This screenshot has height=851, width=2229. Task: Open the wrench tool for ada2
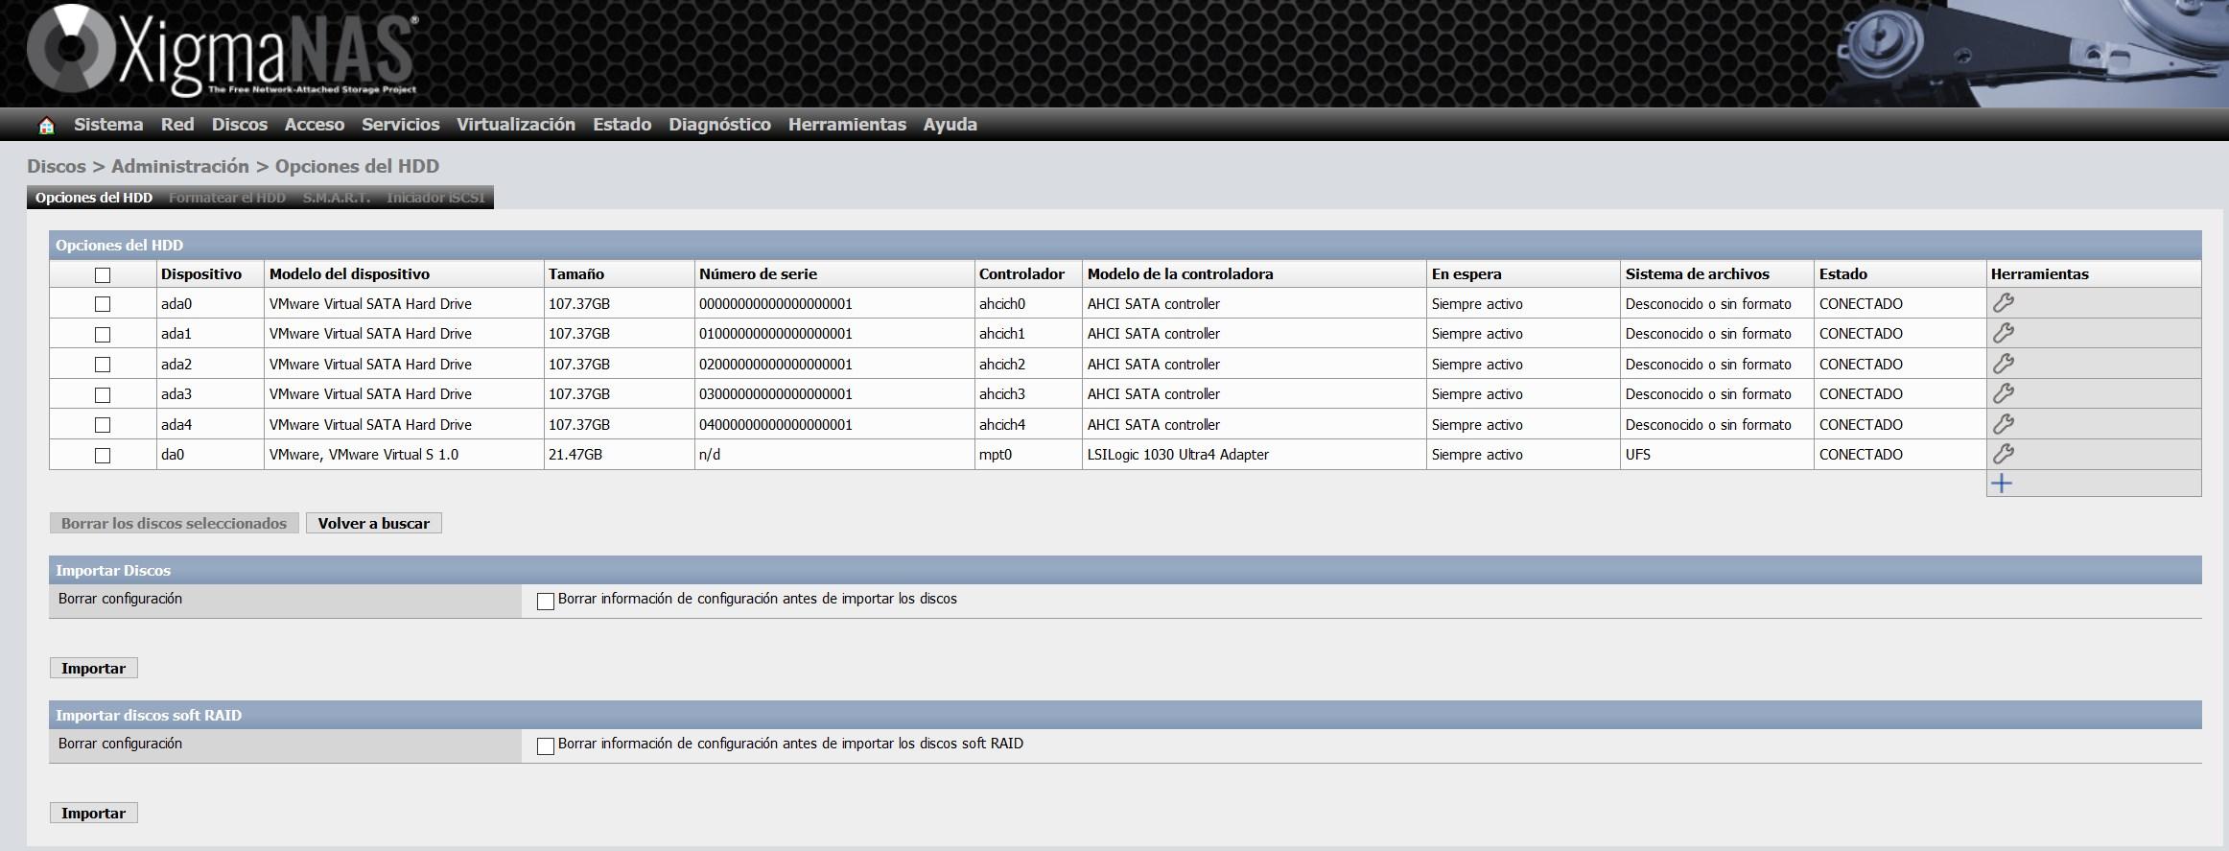(2003, 364)
